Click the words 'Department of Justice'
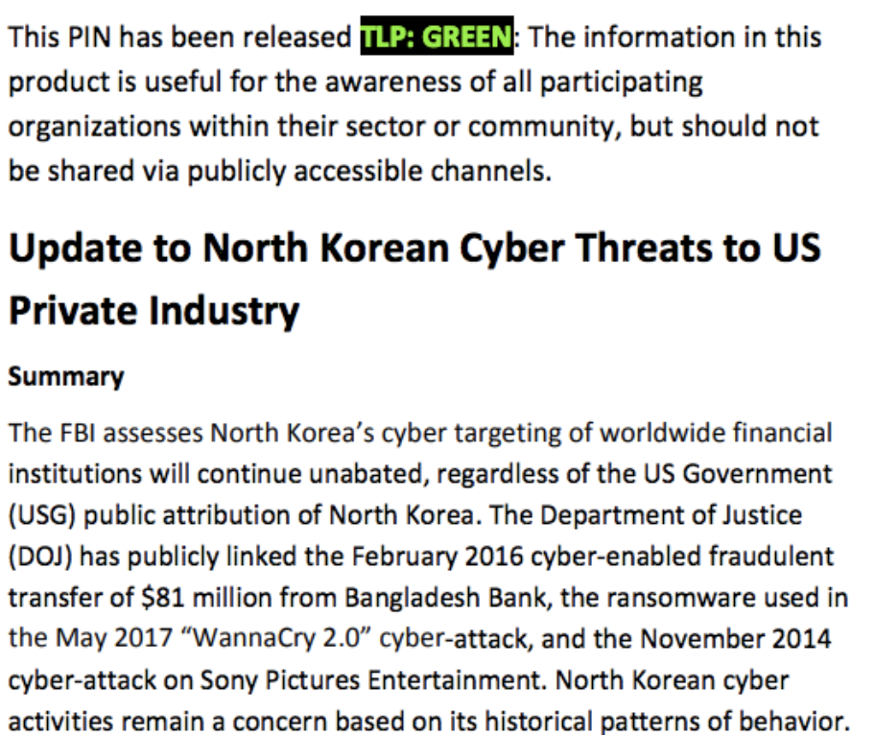Screen dimensions: 875x735 [672, 515]
